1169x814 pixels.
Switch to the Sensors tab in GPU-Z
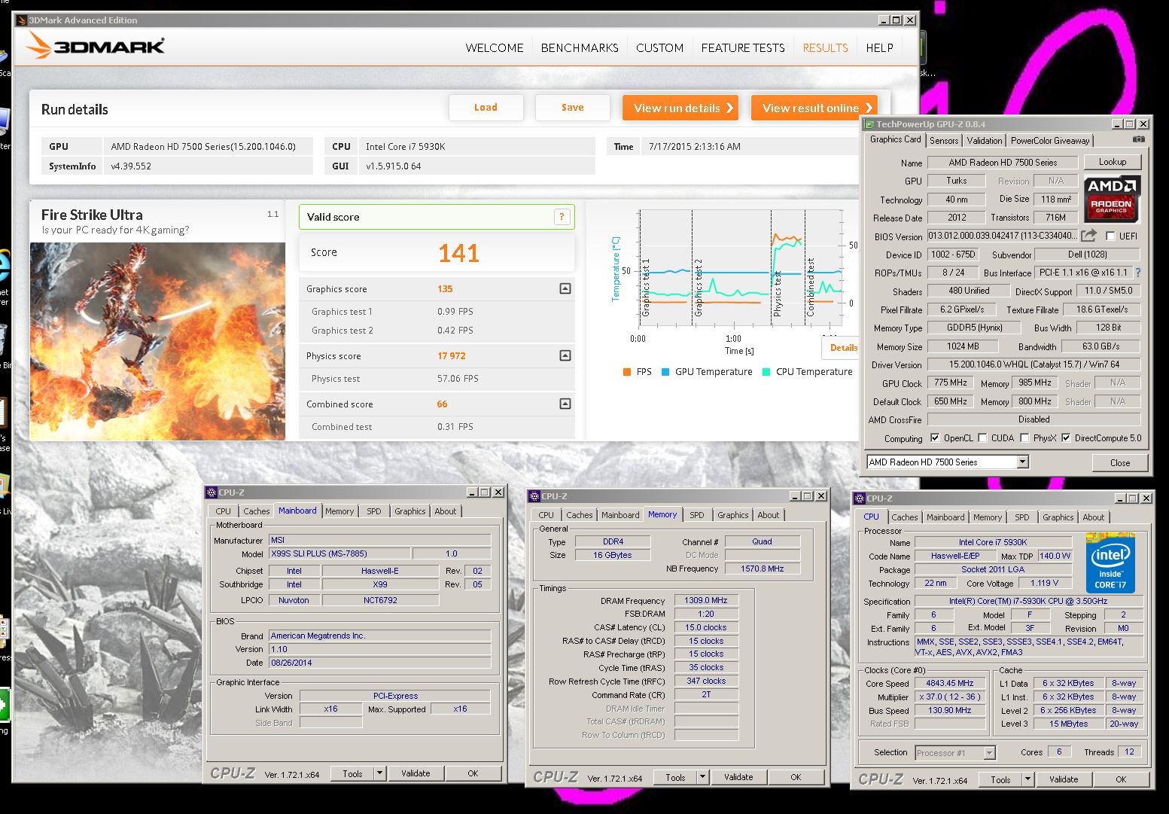coord(944,141)
